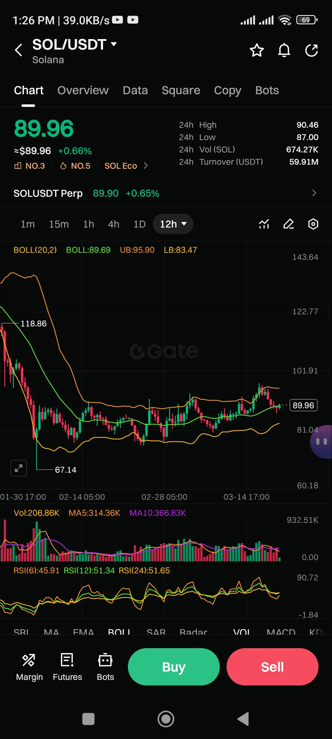Switch to the Data tab
Screen dimensions: 332x739
coord(135,91)
